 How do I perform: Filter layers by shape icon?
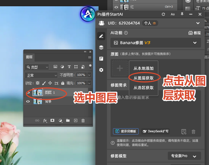point(76,67)
